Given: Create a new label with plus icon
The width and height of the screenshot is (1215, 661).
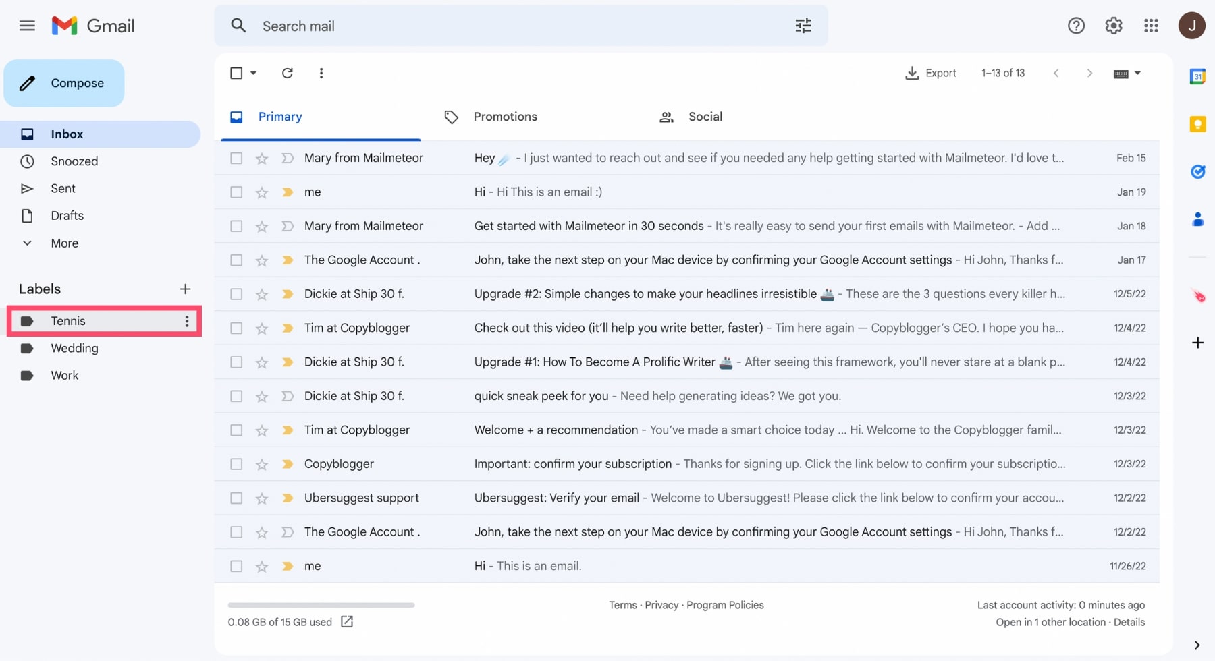Looking at the screenshot, I should click(x=185, y=289).
